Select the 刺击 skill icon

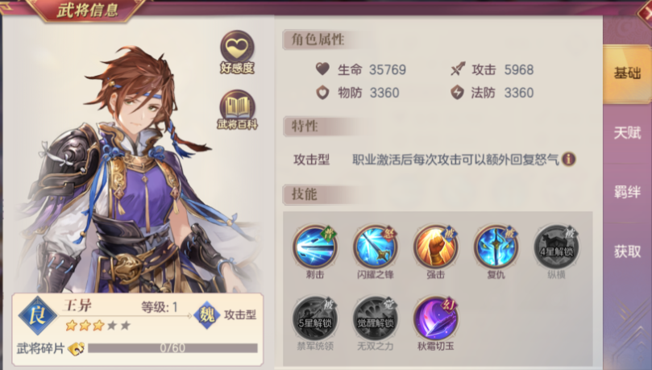[315, 247]
